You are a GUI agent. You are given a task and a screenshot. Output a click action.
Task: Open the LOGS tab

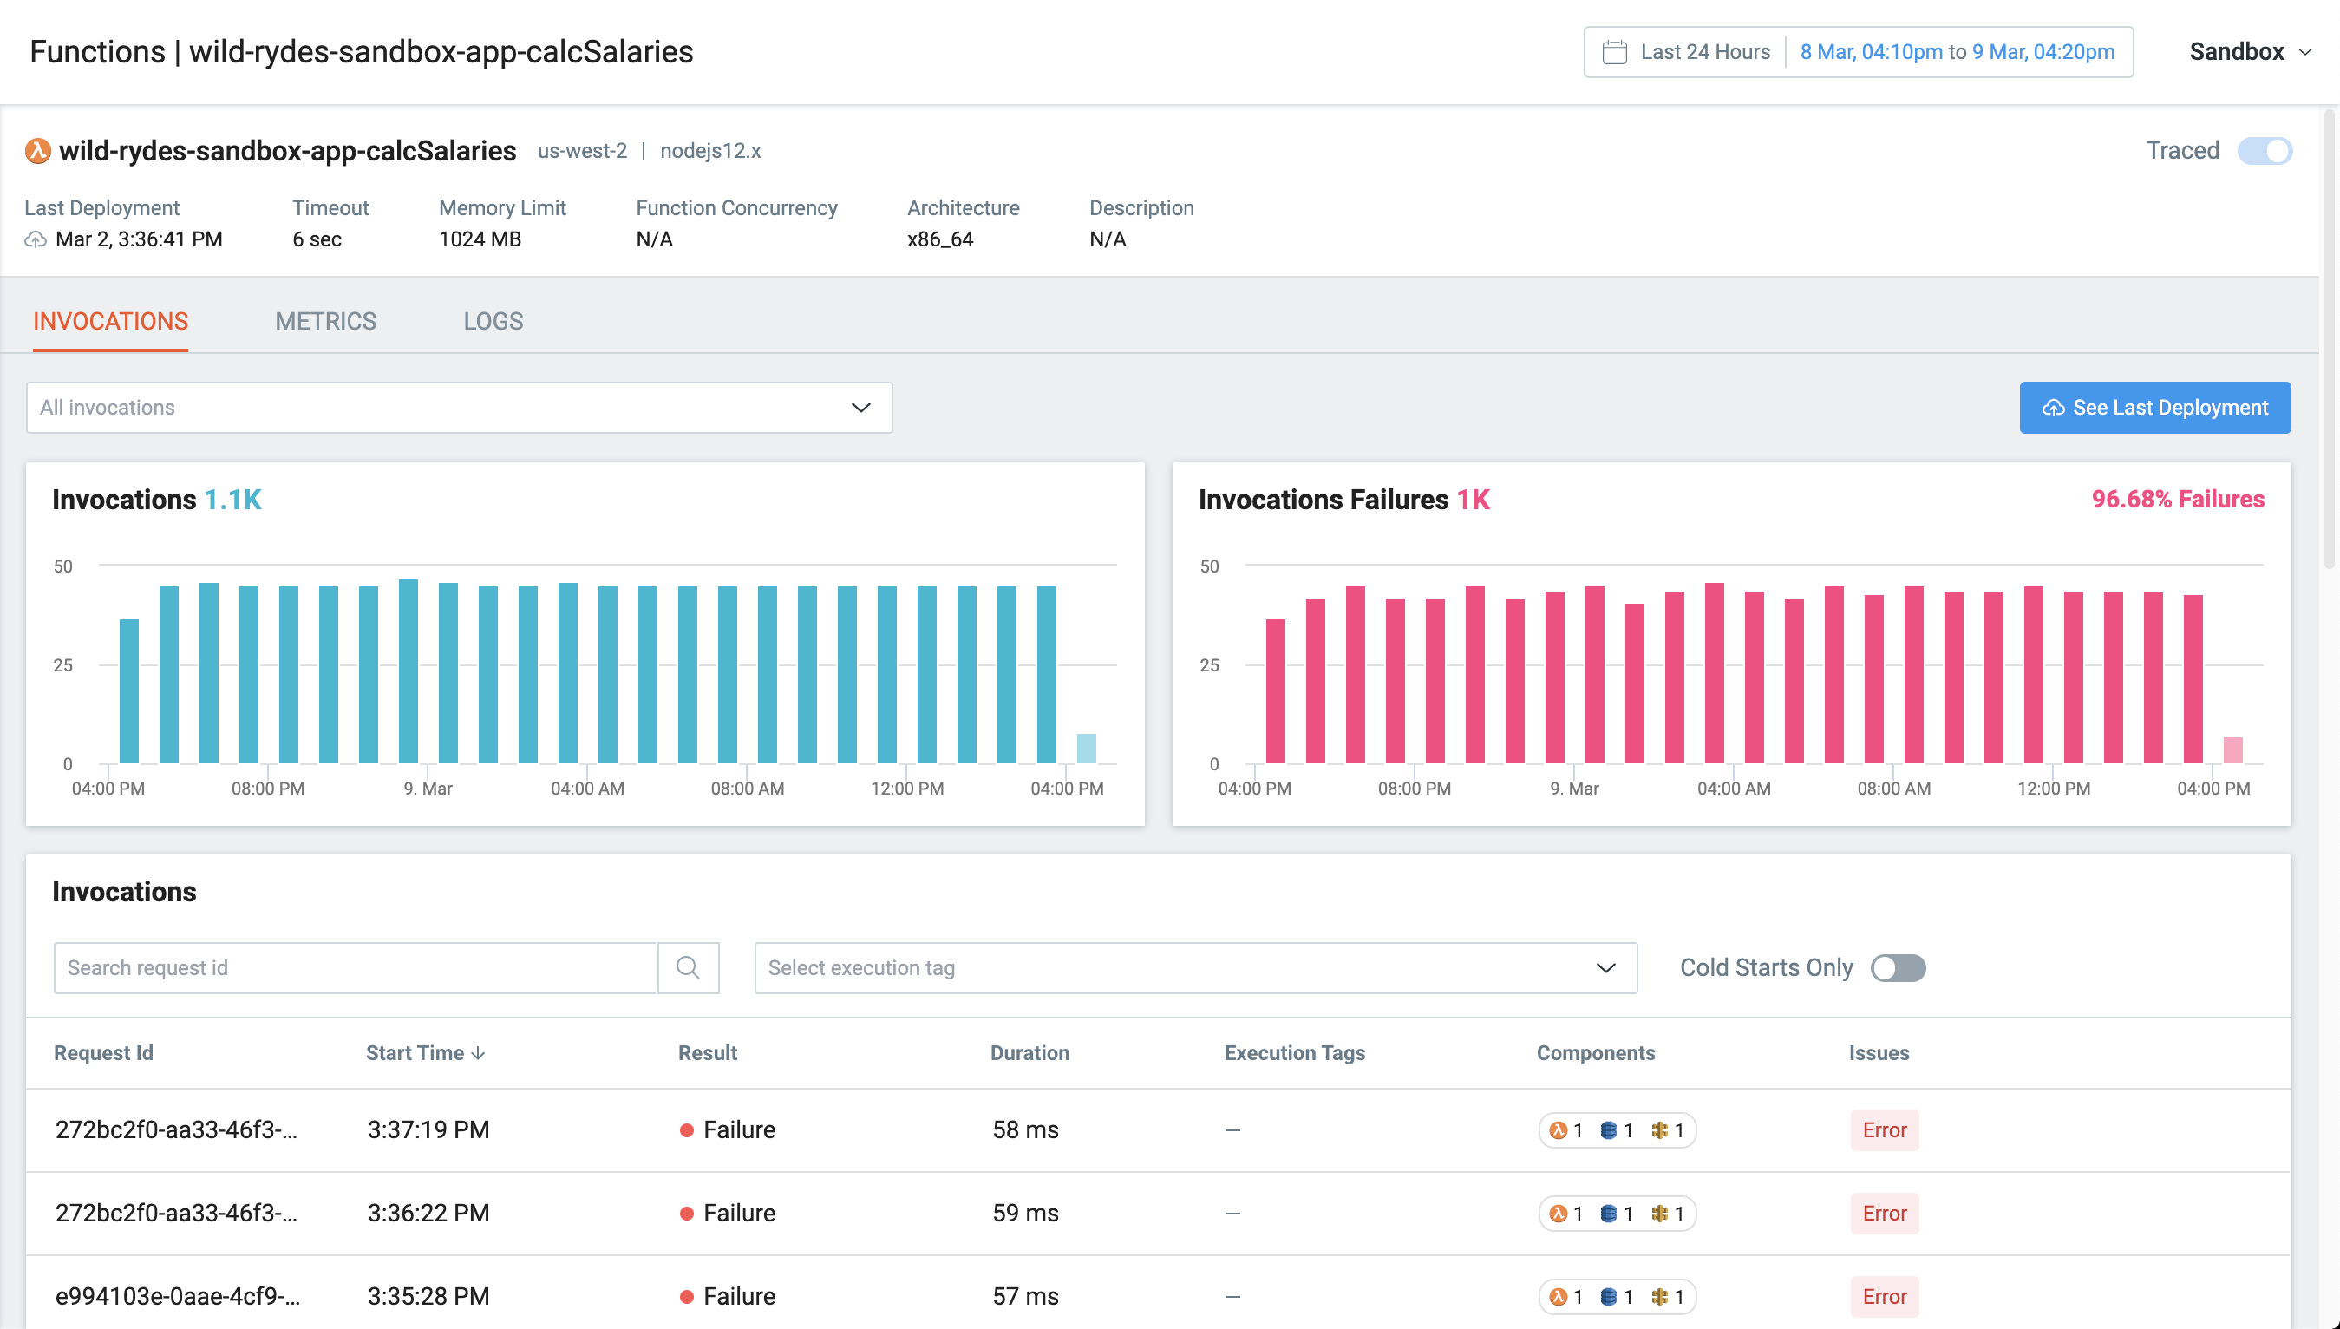point(493,321)
